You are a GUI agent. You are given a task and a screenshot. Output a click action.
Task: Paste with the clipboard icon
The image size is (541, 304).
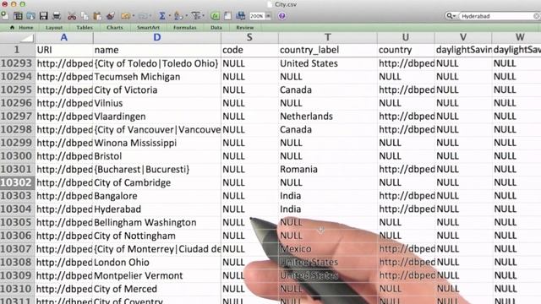point(97,16)
